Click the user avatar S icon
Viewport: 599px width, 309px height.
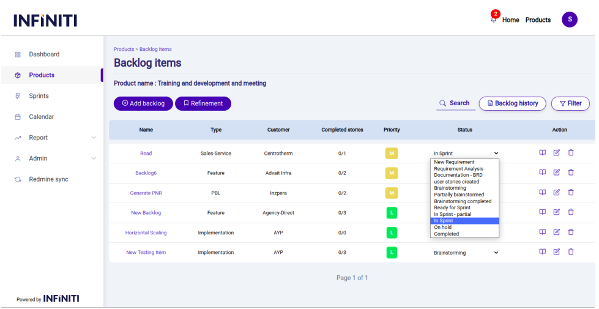pos(569,20)
